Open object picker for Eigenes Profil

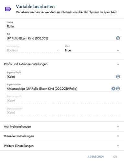[118, 76]
